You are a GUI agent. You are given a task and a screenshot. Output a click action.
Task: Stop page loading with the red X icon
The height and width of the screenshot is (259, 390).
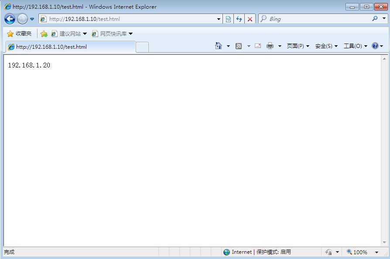point(250,19)
